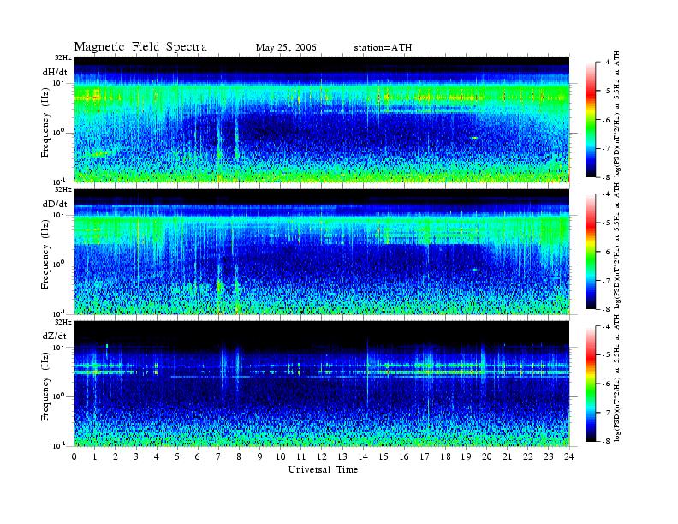Click the "station=ATH" label
This screenshot has width=678, height=524.
[383, 47]
